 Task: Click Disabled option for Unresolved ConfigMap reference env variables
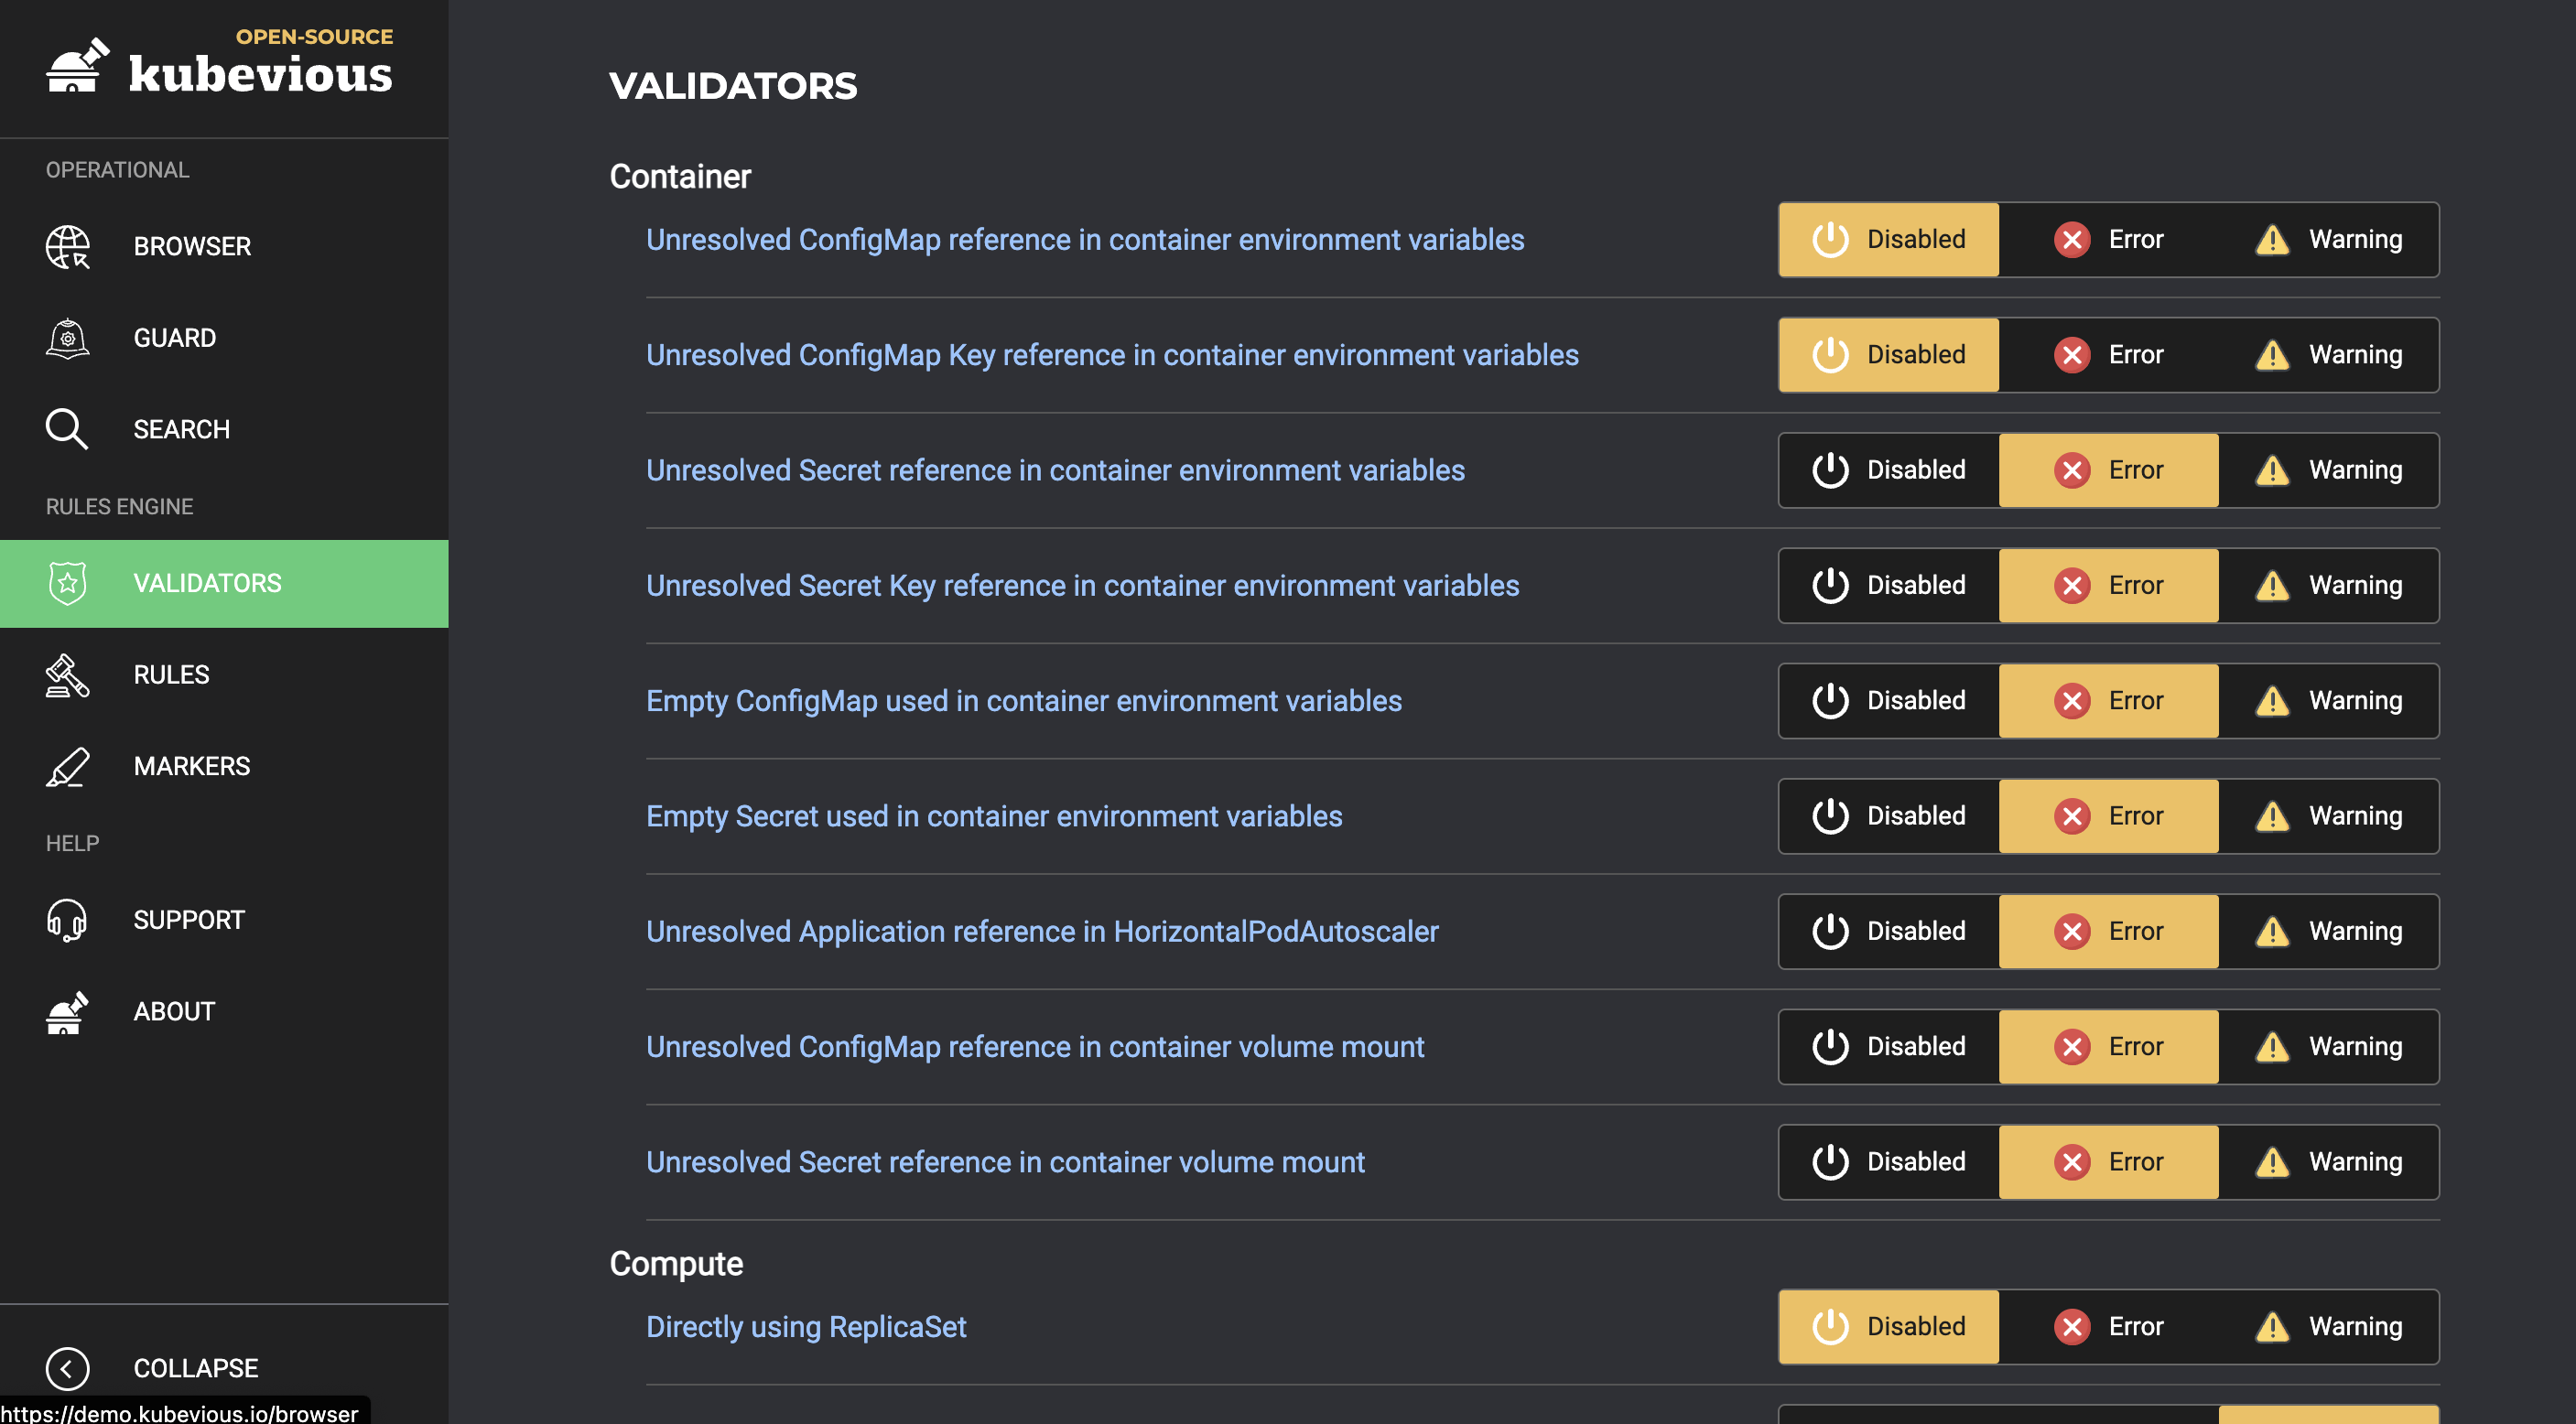click(x=1889, y=240)
